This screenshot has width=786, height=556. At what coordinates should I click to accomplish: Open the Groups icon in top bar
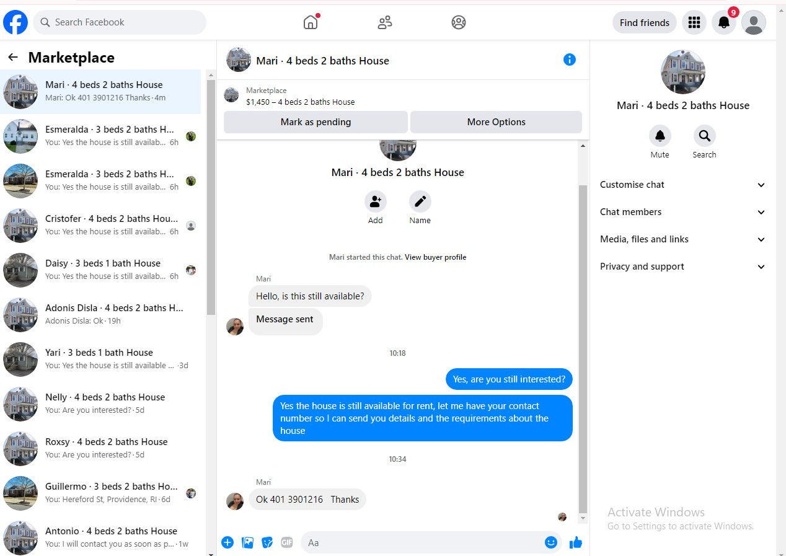(459, 22)
